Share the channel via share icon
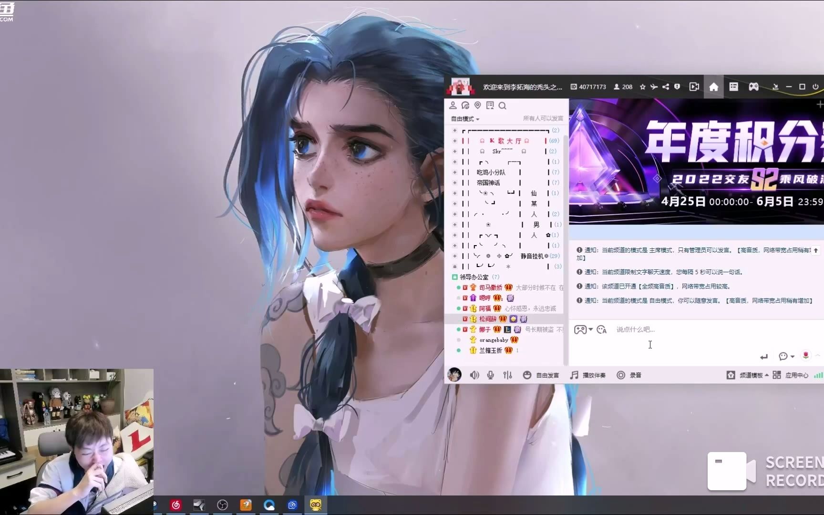This screenshot has width=824, height=515. (x=665, y=87)
